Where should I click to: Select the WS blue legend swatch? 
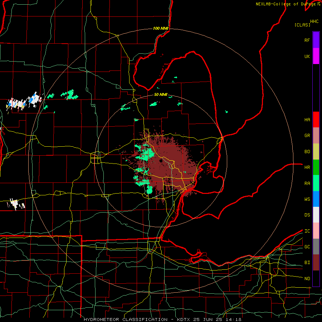316,199
